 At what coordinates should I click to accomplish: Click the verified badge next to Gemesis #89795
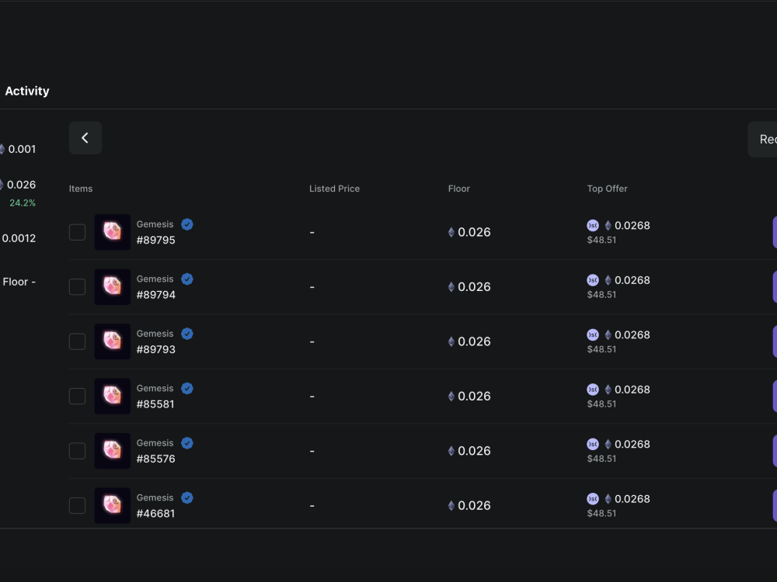click(x=186, y=223)
